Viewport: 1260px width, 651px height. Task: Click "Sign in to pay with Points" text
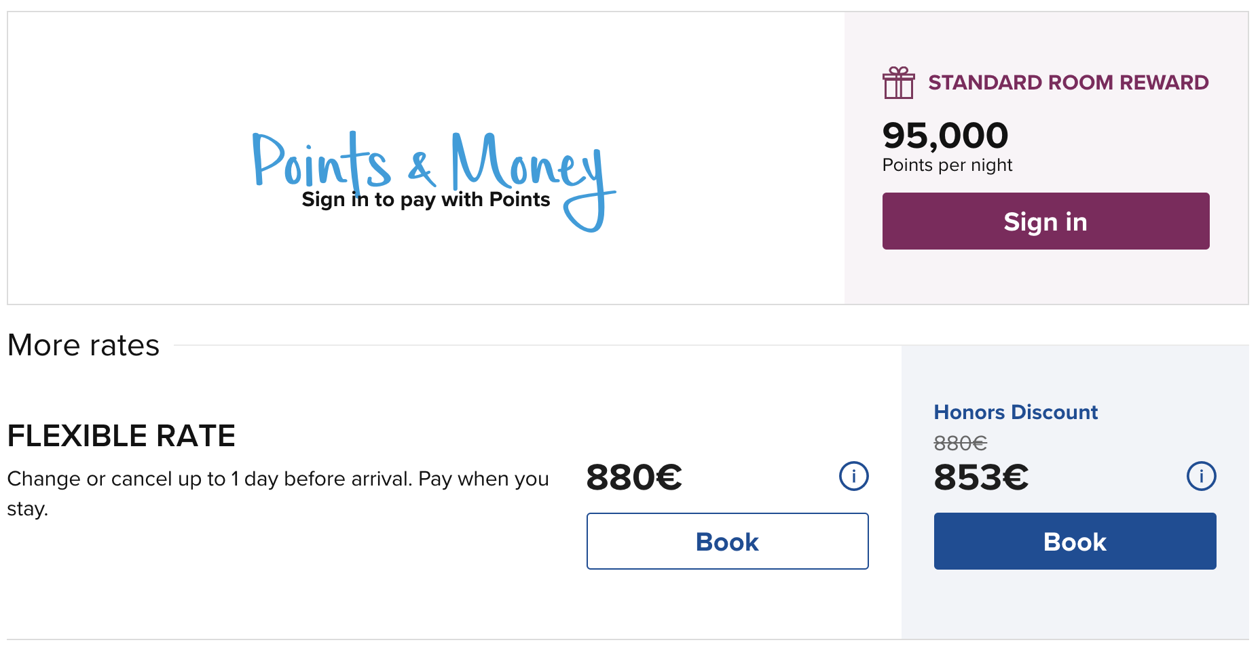[x=426, y=199]
